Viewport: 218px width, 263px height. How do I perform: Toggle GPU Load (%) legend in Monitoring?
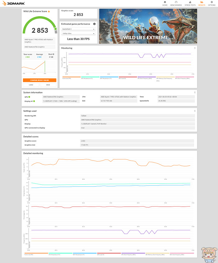(128, 78)
